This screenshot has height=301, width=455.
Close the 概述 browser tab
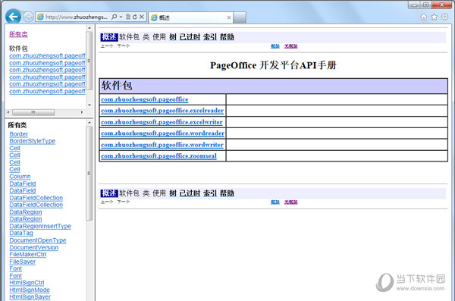point(229,17)
